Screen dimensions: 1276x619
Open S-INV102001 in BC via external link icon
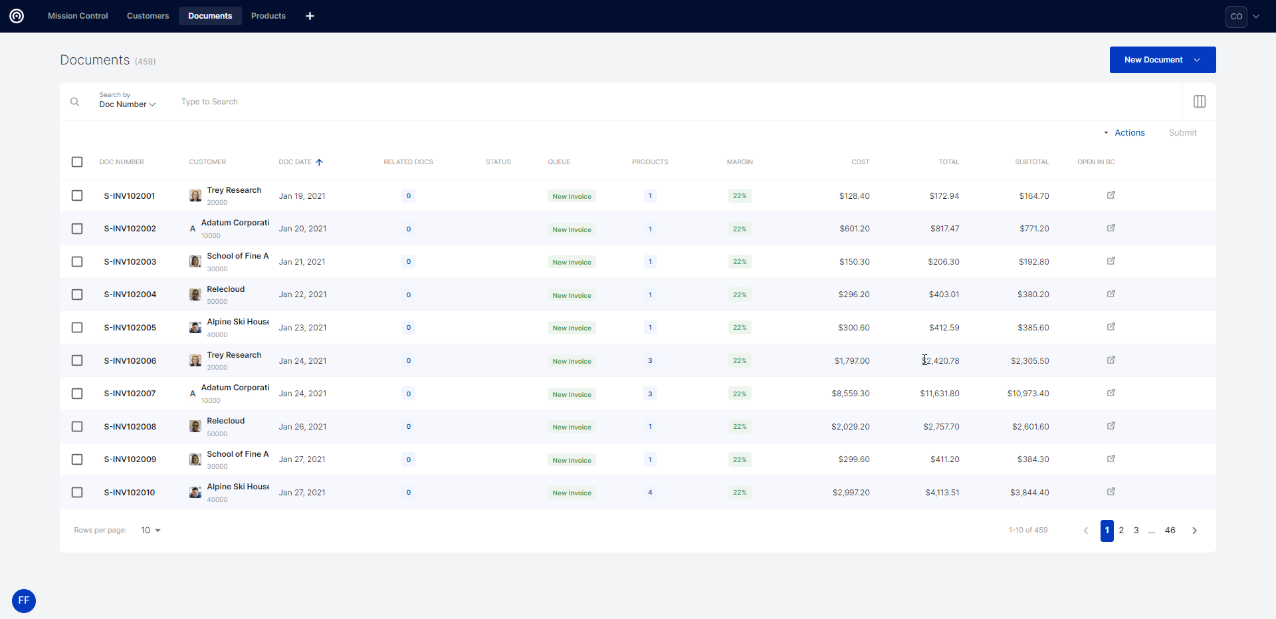pyautogui.click(x=1111, y=195)
